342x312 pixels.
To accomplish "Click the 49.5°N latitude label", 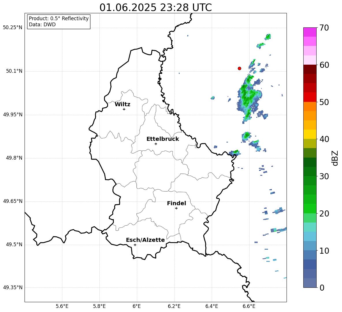I will point(14,245).
